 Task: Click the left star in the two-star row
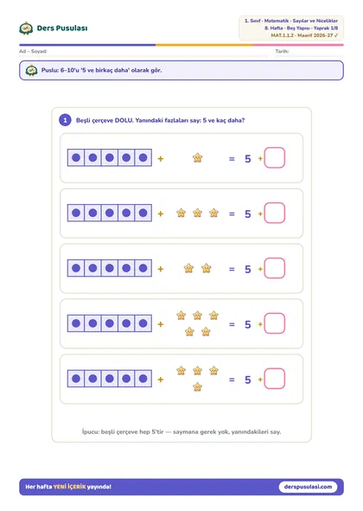tap(188, 268)
